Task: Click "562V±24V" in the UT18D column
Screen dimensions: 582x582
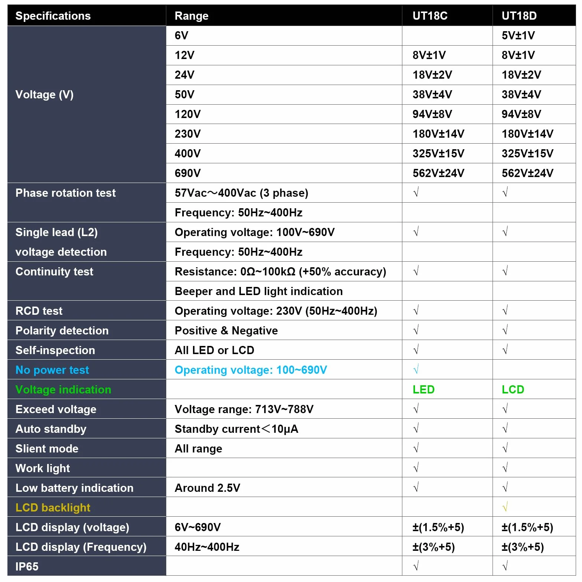Action: tap(527, 173)
